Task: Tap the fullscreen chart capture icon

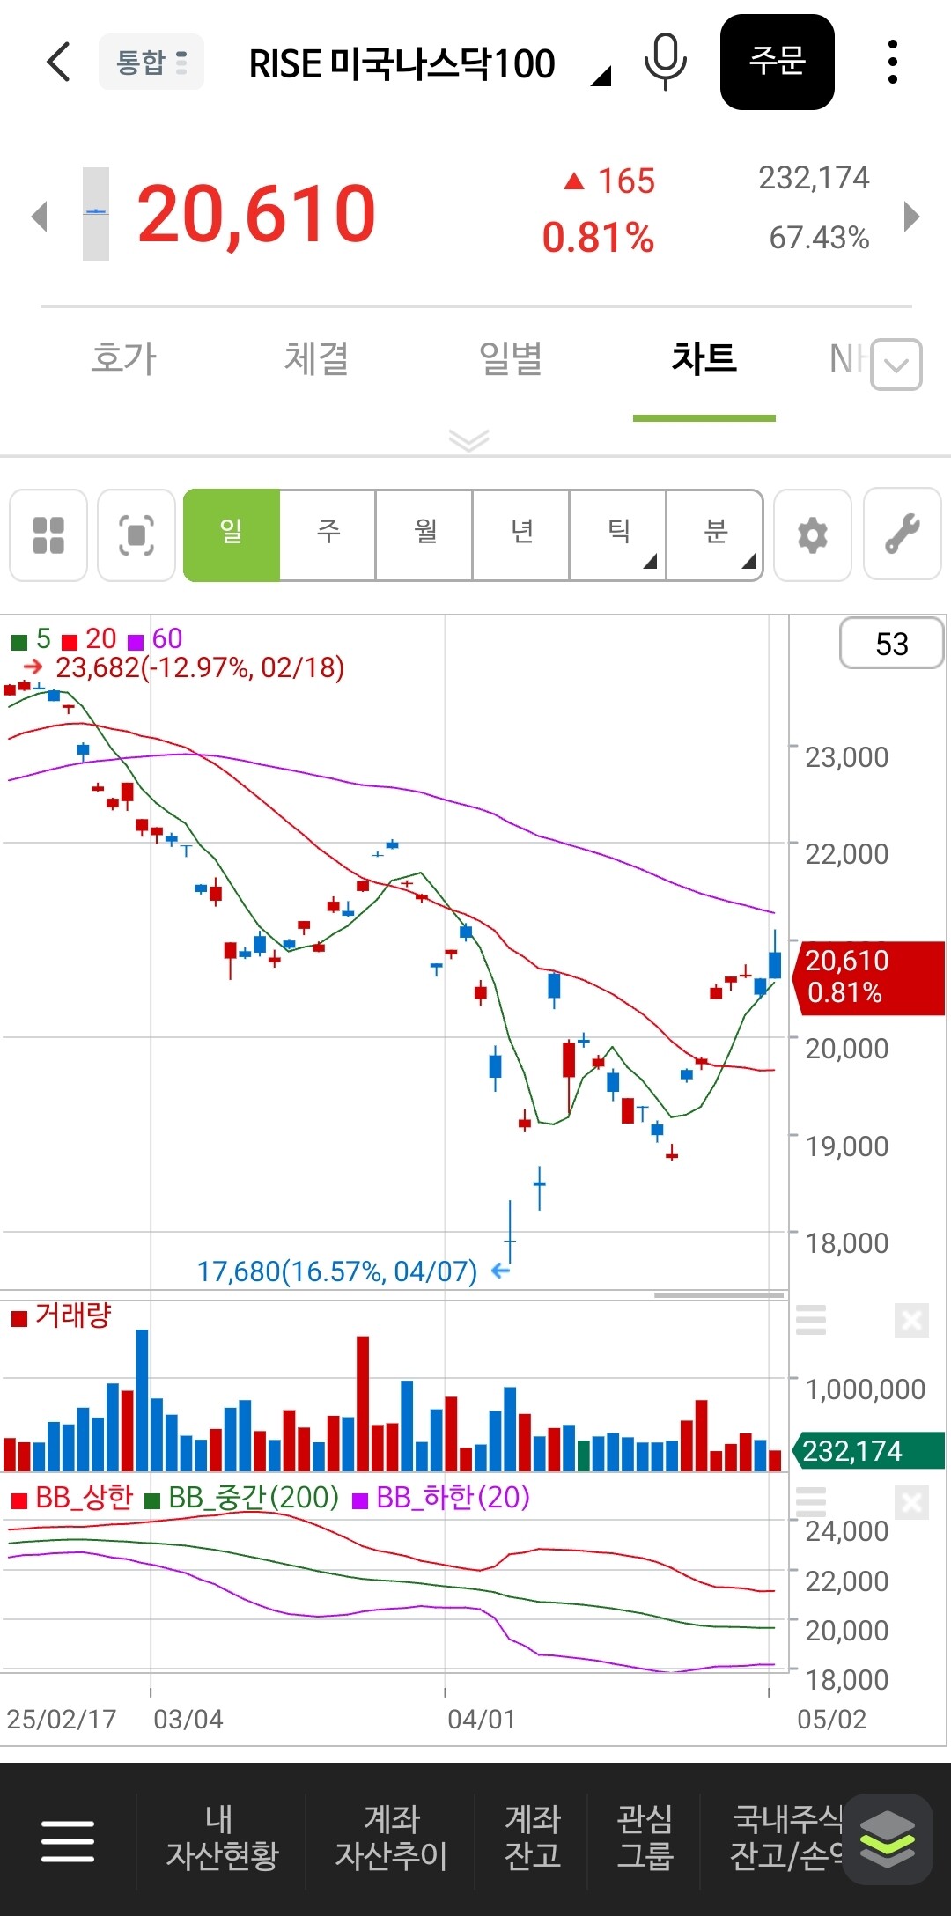Action: pos(136,534)
